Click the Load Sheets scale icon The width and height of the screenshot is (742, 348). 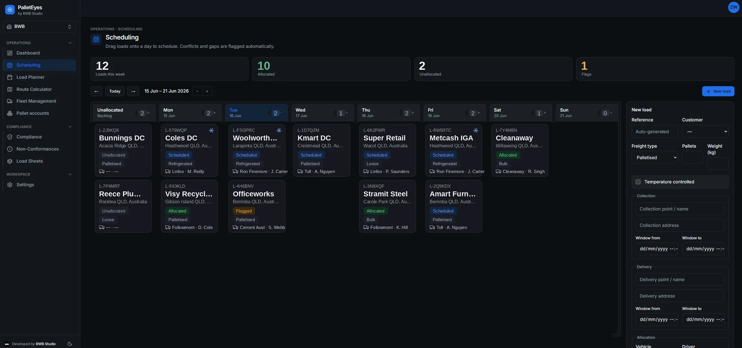click(x=10, y=161)
